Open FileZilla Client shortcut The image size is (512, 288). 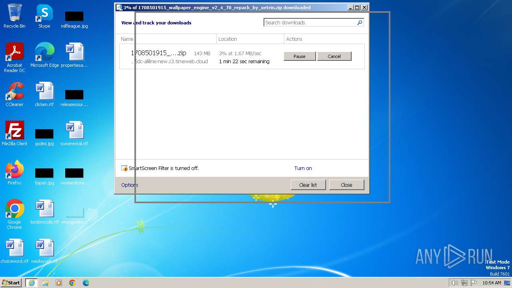14,134
